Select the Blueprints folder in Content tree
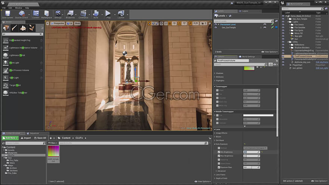329x185 pixels. pyautogui.click(x=13, y=153)
